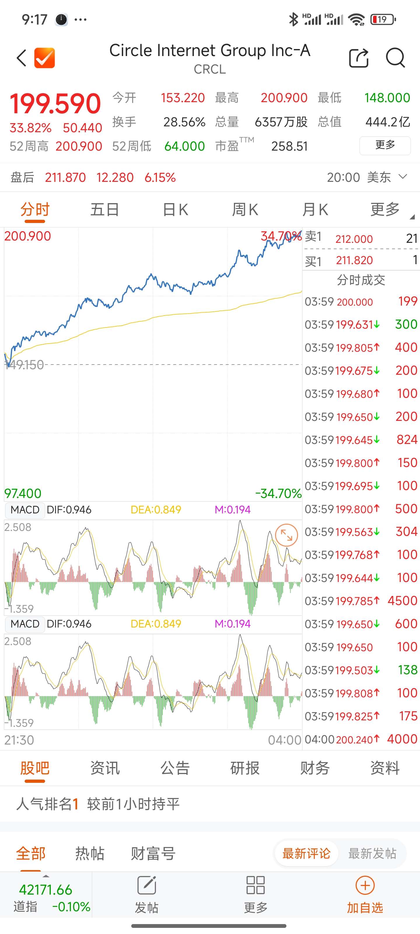Tap the Wi-Fi status icon
The height and width of the screenshot is (934, 420).
tap(356, 19)
